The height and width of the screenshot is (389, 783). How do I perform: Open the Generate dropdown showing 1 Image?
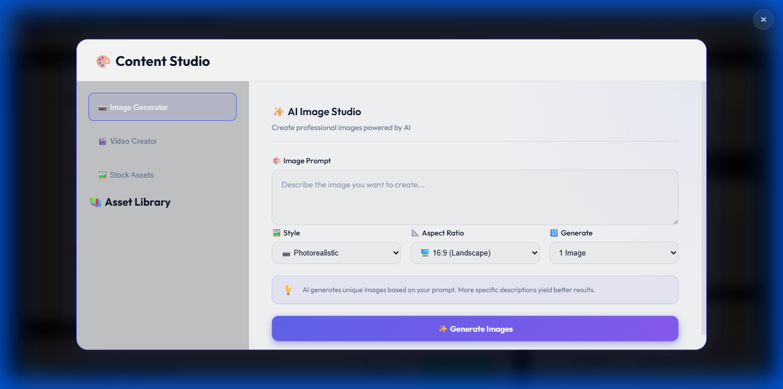pos(613,253)
